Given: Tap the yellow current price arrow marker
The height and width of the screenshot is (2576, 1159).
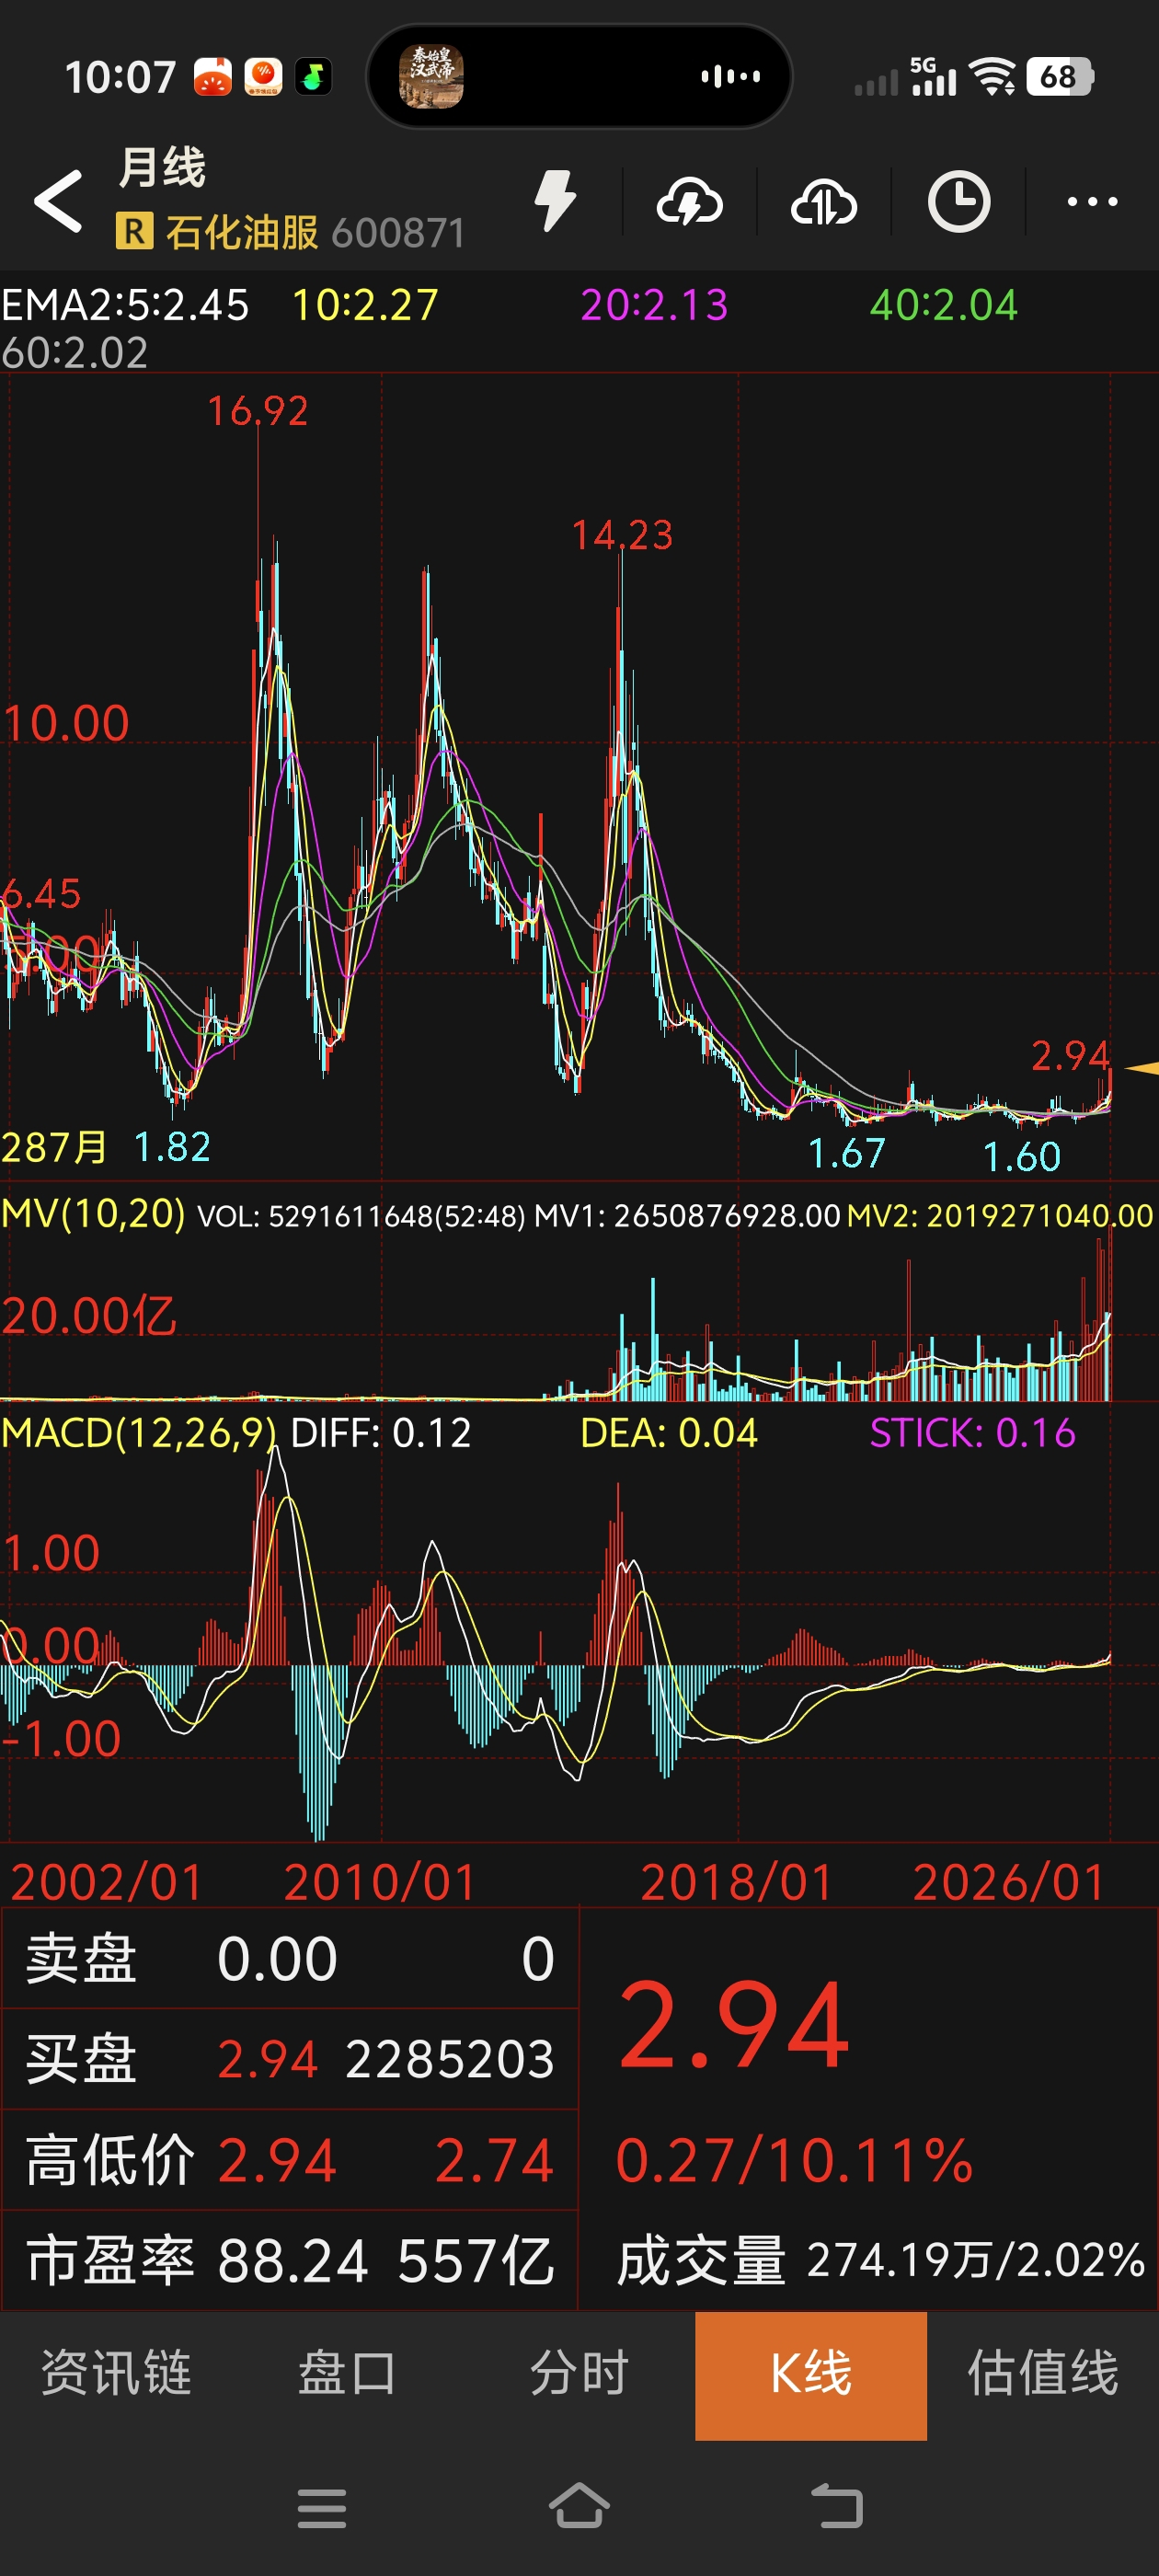Looking at the screenshot, I should point(1141,1068).
